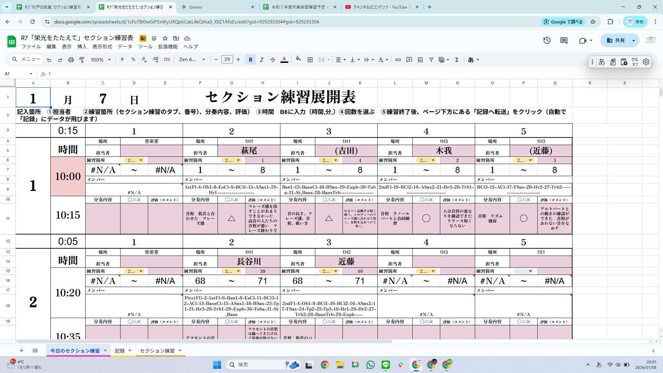
Task: Click the Google で調べる button
Action: 563,22
